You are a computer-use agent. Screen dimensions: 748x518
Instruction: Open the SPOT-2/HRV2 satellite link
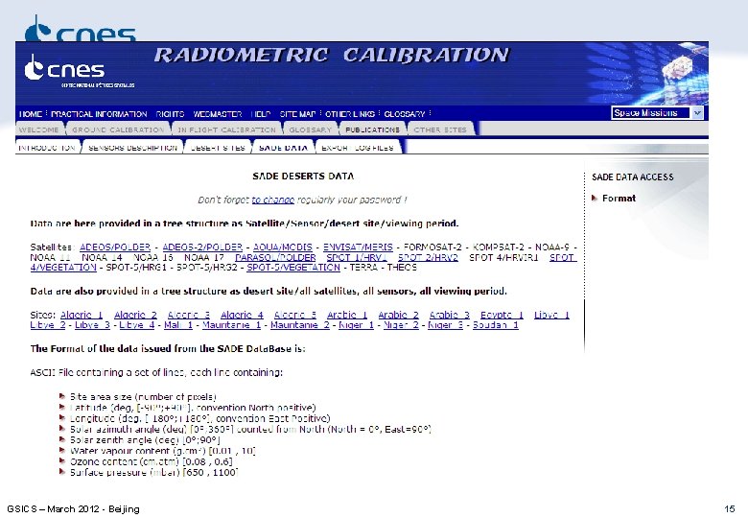pyautogui.click(x=428, y=258)
